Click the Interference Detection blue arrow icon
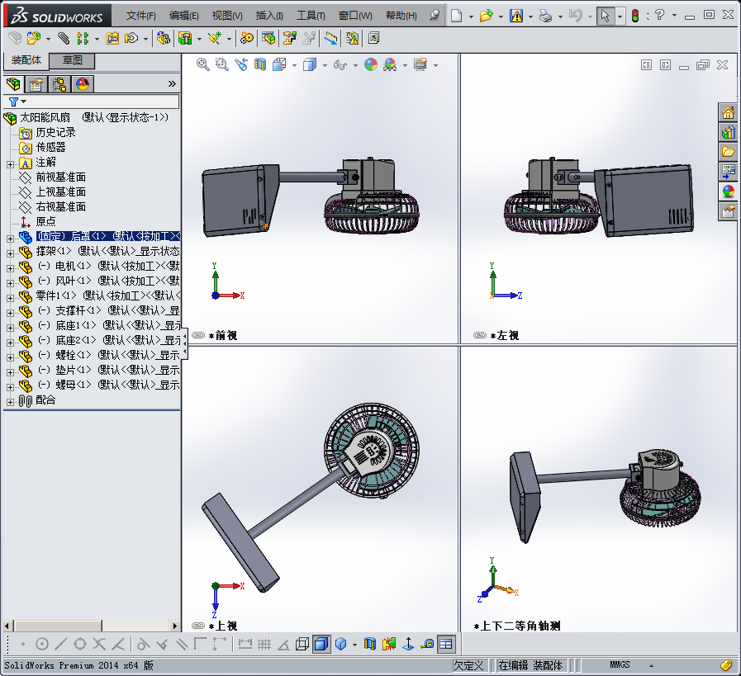Screen dimensions: 741x676 pyautogui.click(x=330, y=38)
